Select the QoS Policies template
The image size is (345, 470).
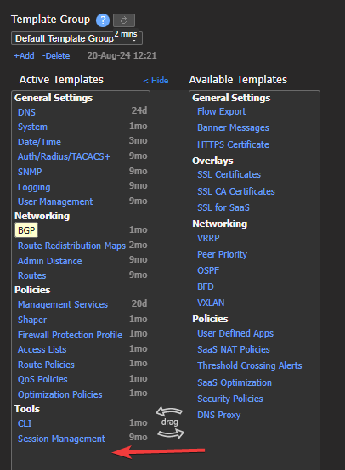pyautogui.click(x=42, y=379)
